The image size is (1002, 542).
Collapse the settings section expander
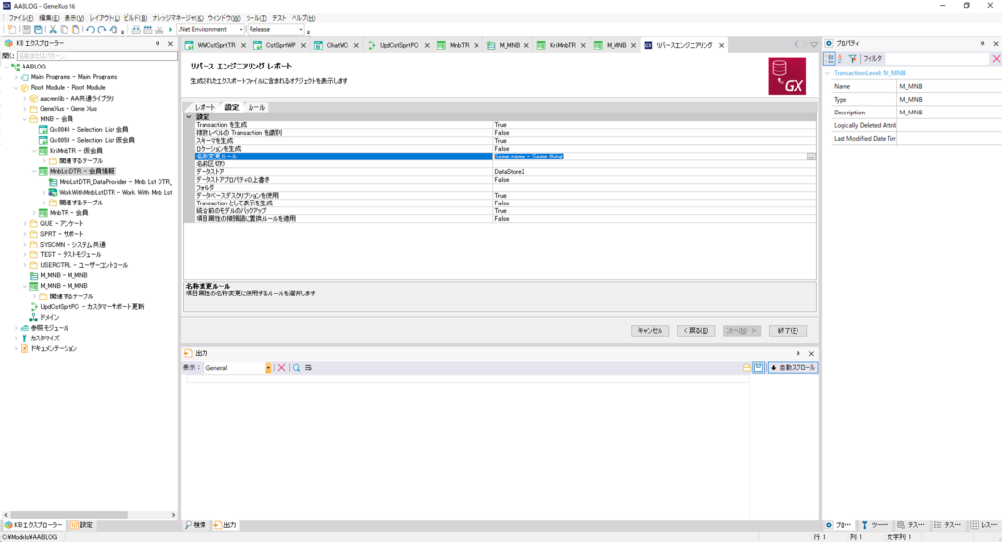point(189,117)
